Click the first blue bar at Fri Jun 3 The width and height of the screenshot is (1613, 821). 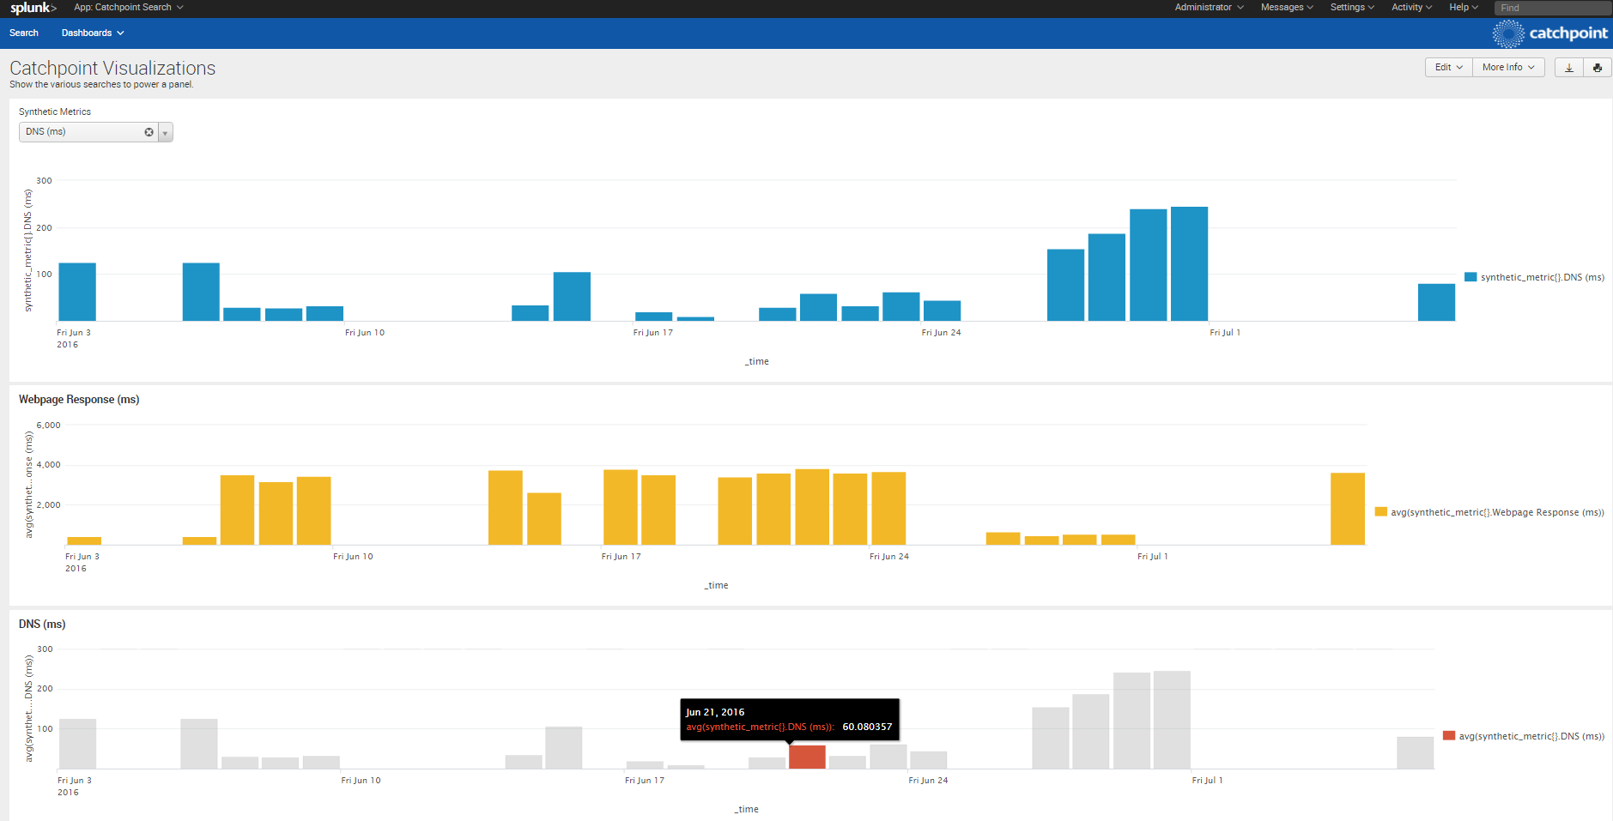tap(77, 292)
